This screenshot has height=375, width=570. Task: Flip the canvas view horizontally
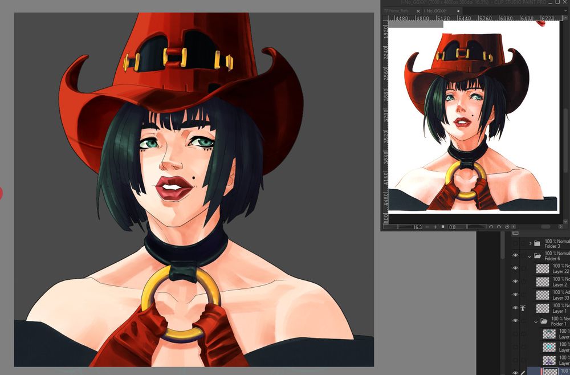(514, 227)
